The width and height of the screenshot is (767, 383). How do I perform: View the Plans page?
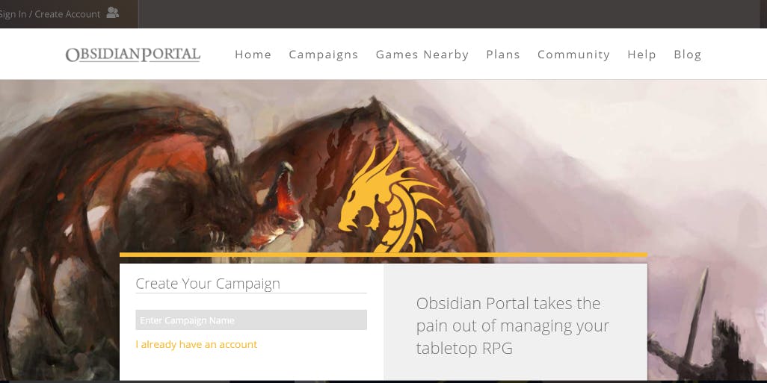pyautogui.click(x=503, y=55)
